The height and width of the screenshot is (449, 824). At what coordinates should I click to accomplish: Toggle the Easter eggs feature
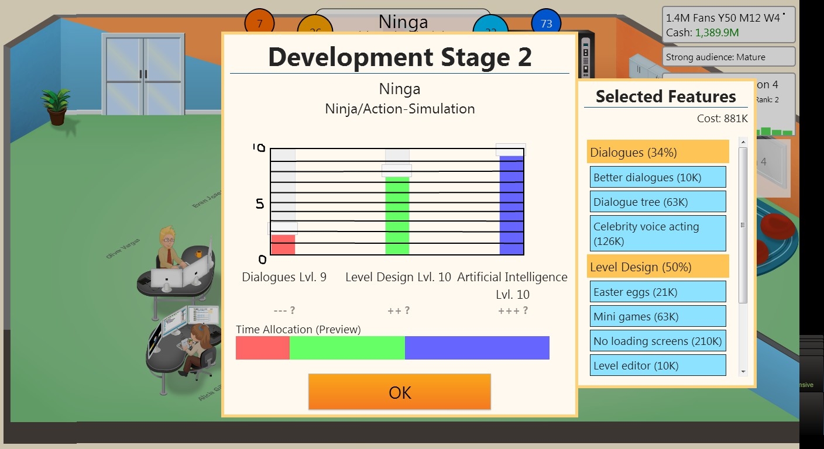(x=658, y=292)
